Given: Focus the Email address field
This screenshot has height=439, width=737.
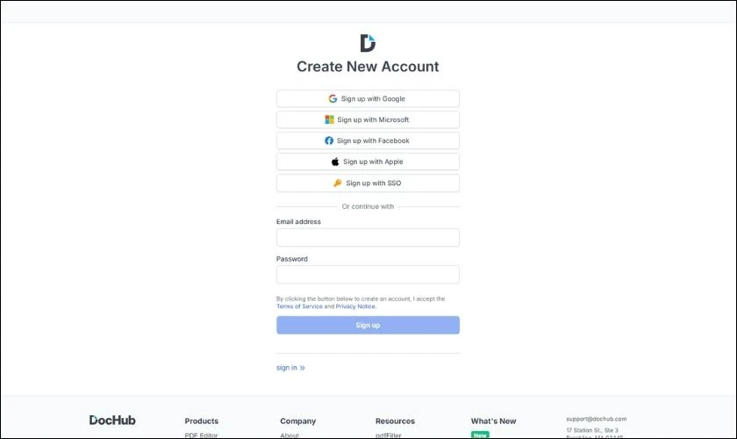Looking at the screenshot, I should (x=368, y=238).
